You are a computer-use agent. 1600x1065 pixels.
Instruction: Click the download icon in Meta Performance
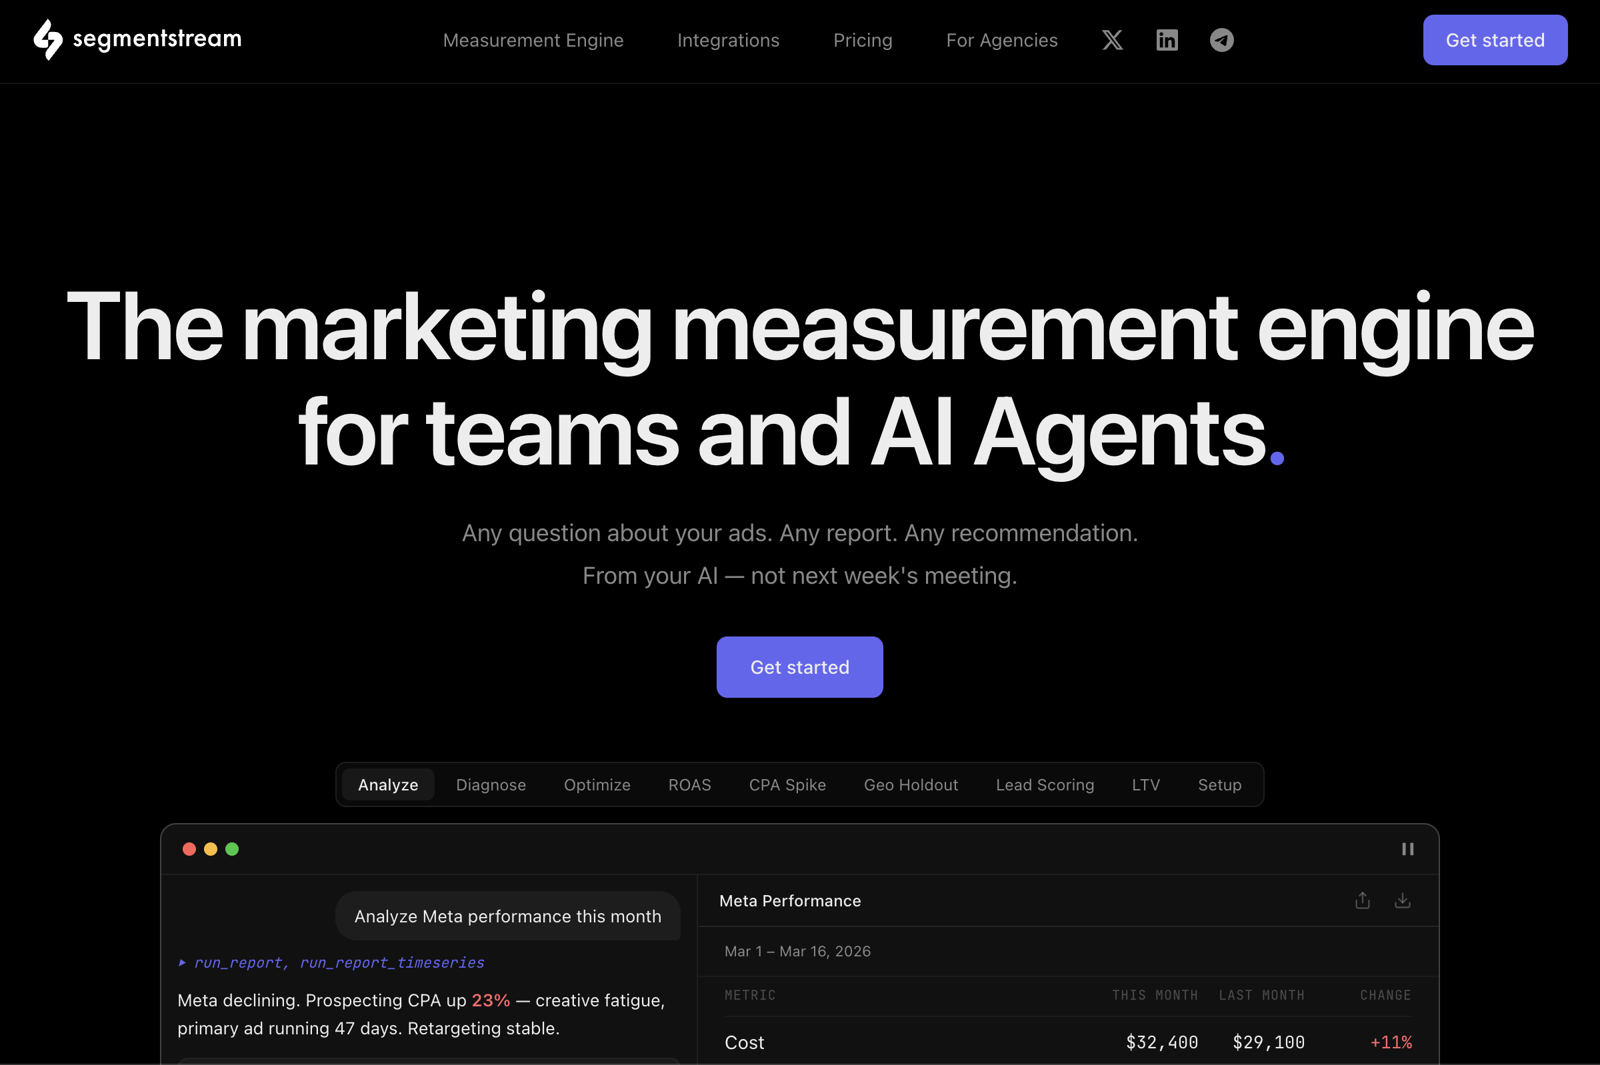click(x=1402, y=900)
